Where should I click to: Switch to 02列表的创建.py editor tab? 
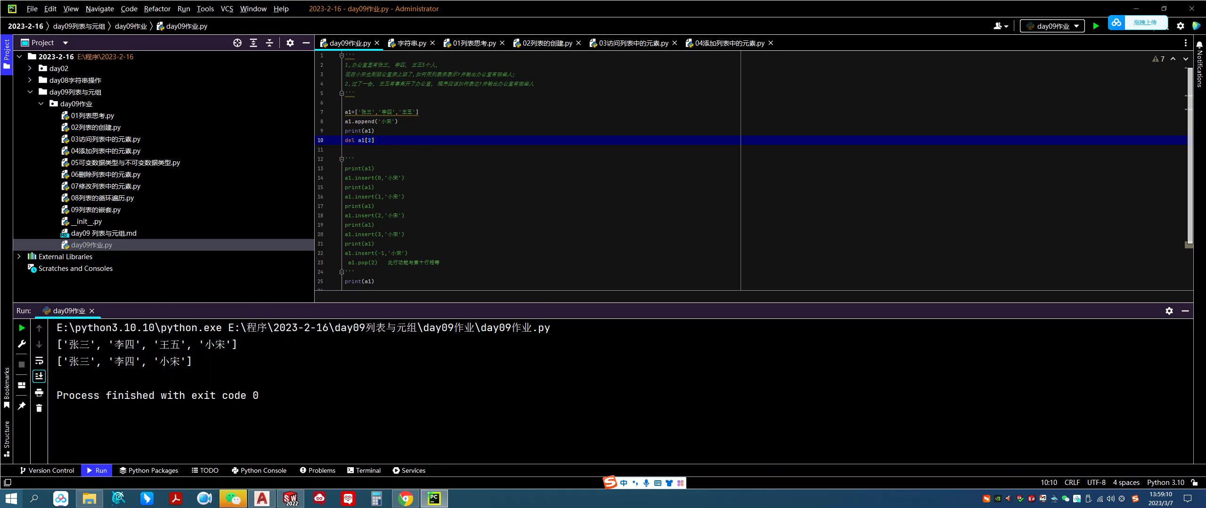coord(546,43)
